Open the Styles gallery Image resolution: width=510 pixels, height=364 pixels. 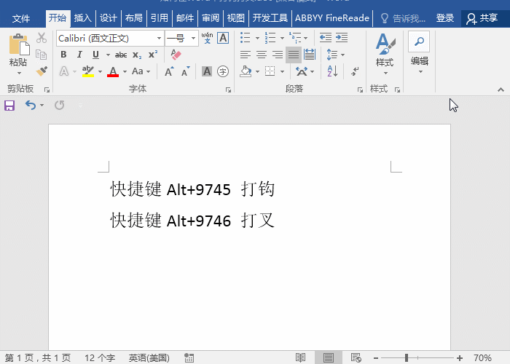(x=385, y=54)
